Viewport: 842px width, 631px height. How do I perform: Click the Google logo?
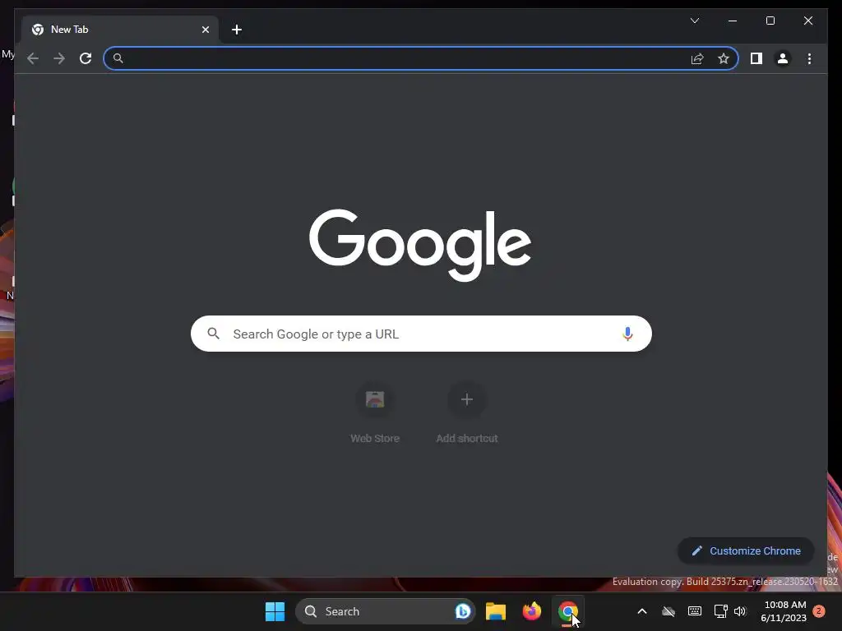tap(420, 245)
